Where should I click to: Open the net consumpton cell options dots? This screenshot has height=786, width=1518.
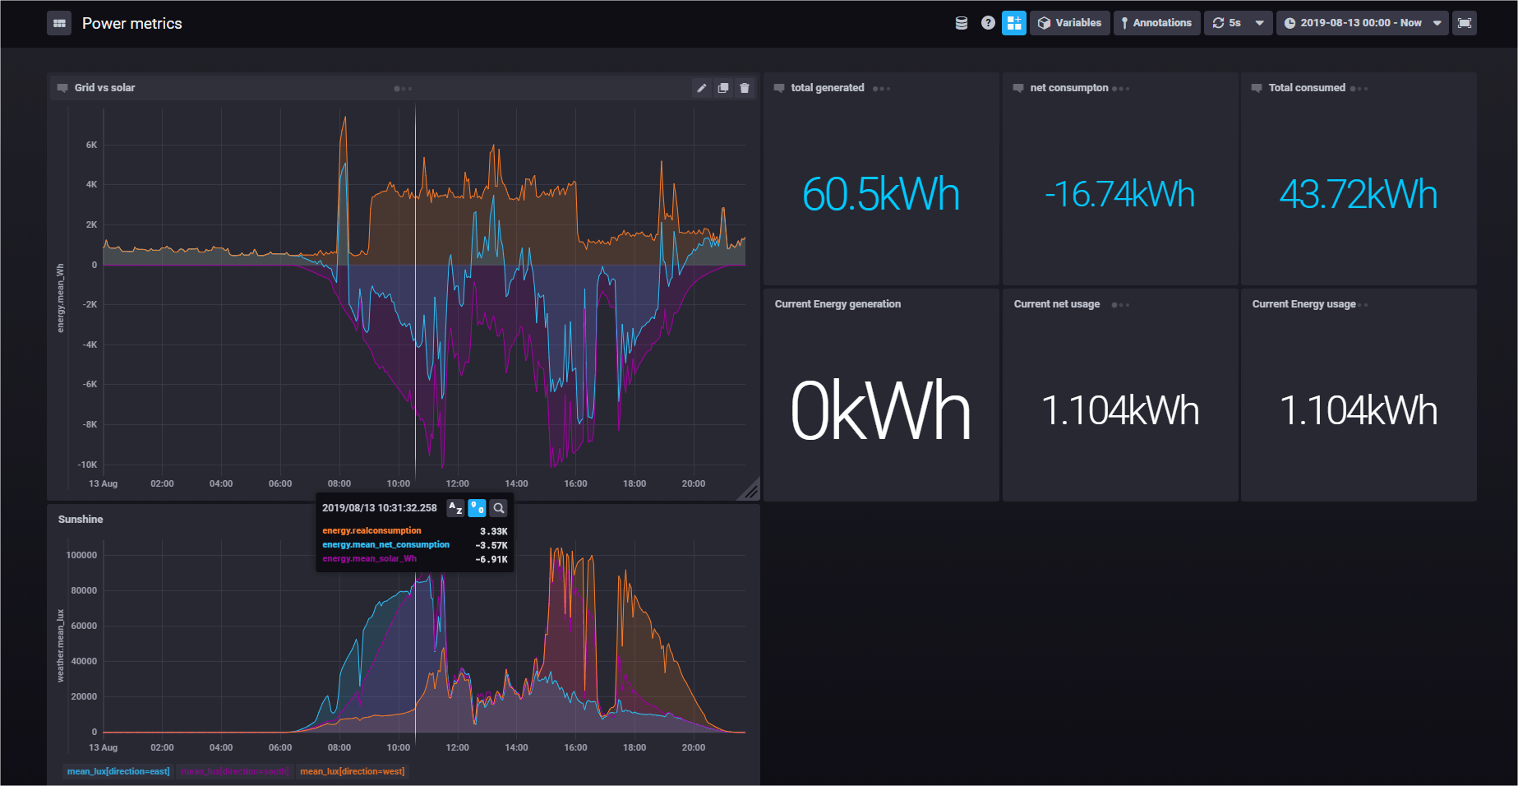(x=1121, y=89)
